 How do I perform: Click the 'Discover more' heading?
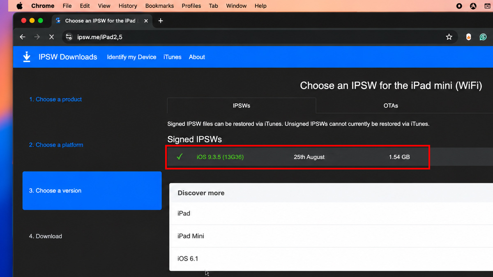click(201, 193)
